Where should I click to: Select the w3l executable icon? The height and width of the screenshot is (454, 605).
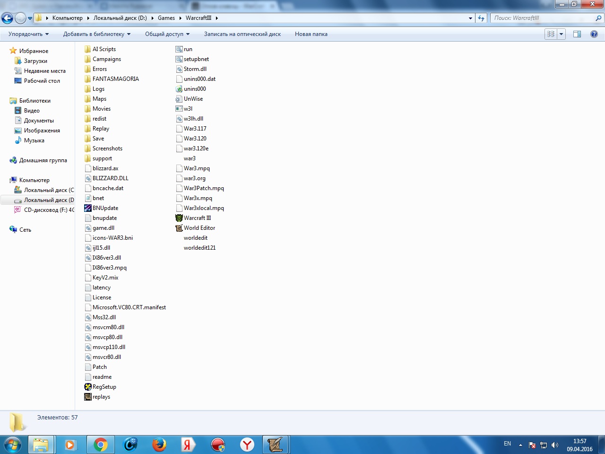(179, 109)
